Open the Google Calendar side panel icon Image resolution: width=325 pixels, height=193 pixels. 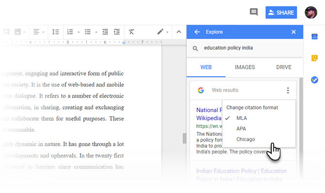(x=314, y=36)
